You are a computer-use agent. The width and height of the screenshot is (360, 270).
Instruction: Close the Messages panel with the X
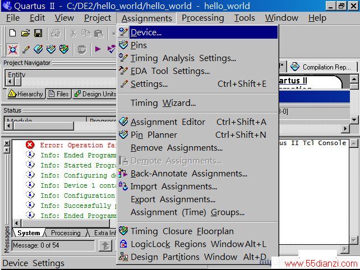pyautogui.click(x=7, y=143)
